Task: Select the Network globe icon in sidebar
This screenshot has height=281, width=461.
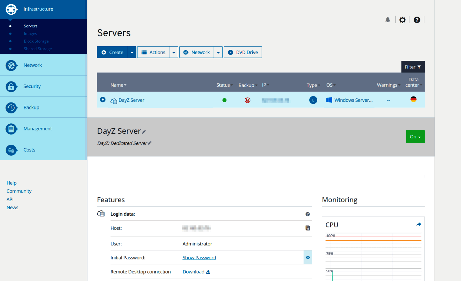Action: pyautogui.click(x=11, y=65)
